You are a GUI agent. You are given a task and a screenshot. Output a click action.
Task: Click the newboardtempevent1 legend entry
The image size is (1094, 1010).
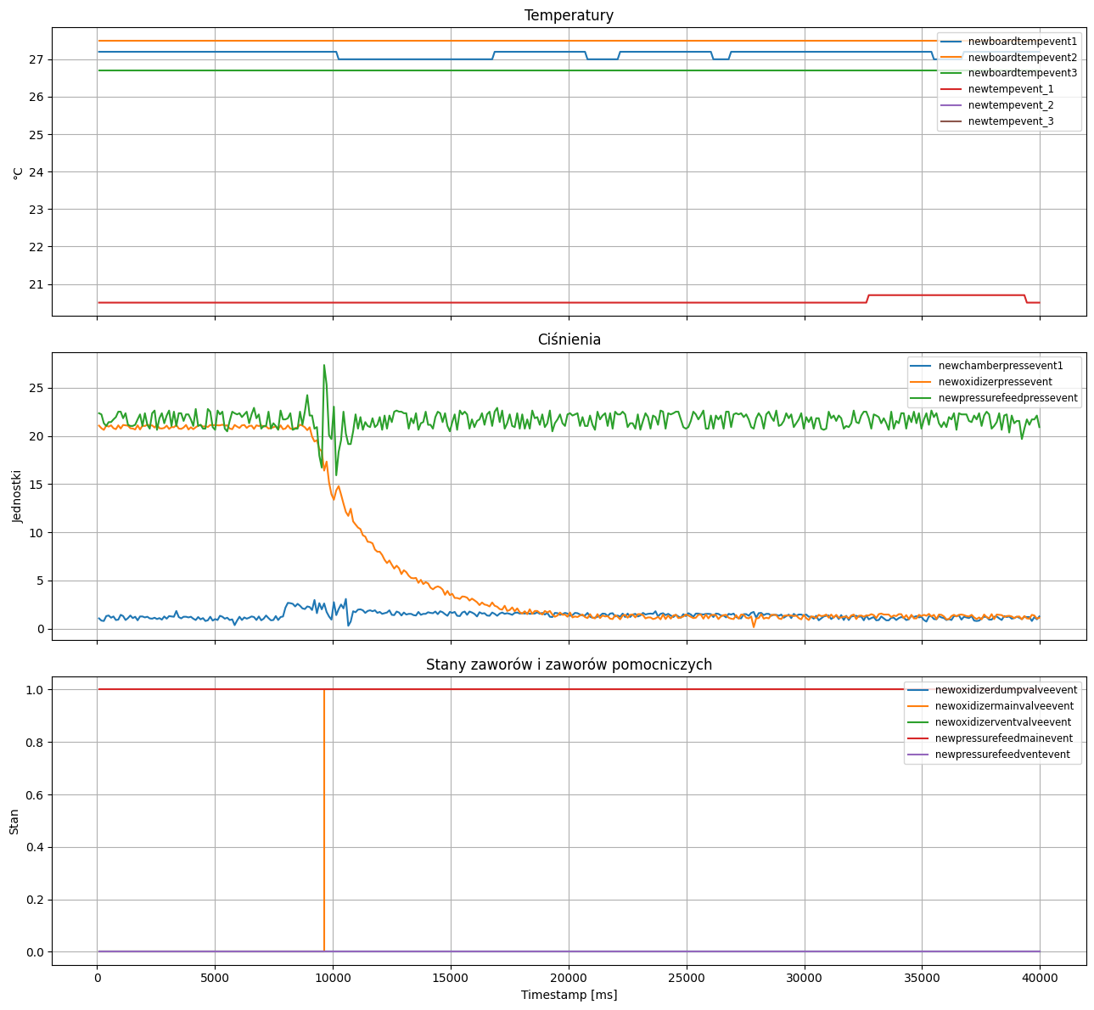point(1023,41)
